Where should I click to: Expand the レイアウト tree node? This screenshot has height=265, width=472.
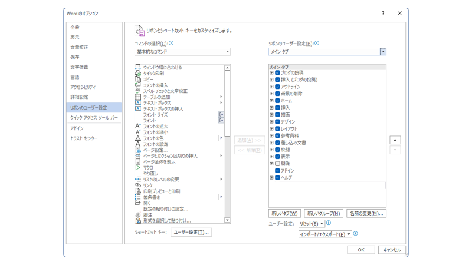point(271,128)
